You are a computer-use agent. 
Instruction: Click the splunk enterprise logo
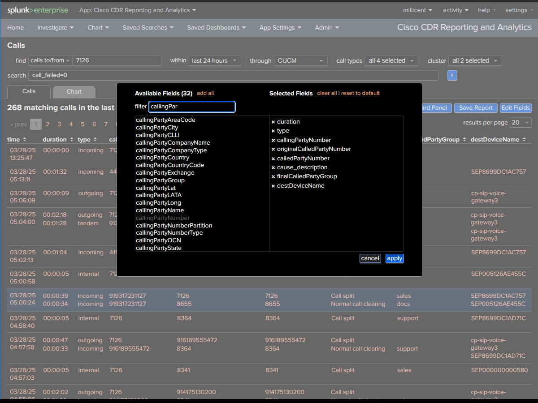pos(37,10)
